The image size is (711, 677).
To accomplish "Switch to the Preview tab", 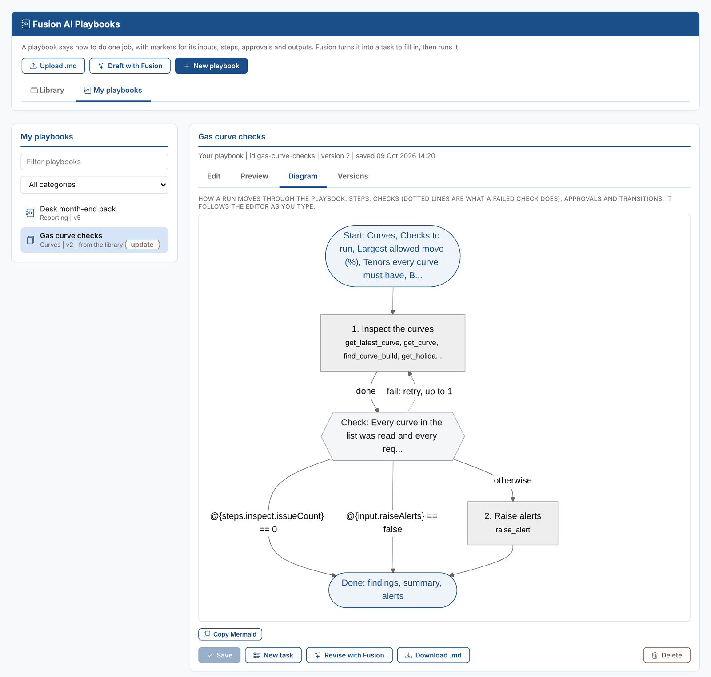I will coord(254,176).
